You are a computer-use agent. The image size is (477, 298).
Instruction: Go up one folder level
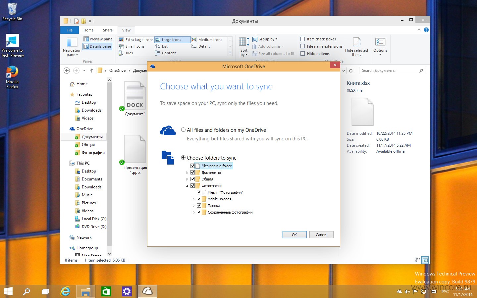point(92,71)
